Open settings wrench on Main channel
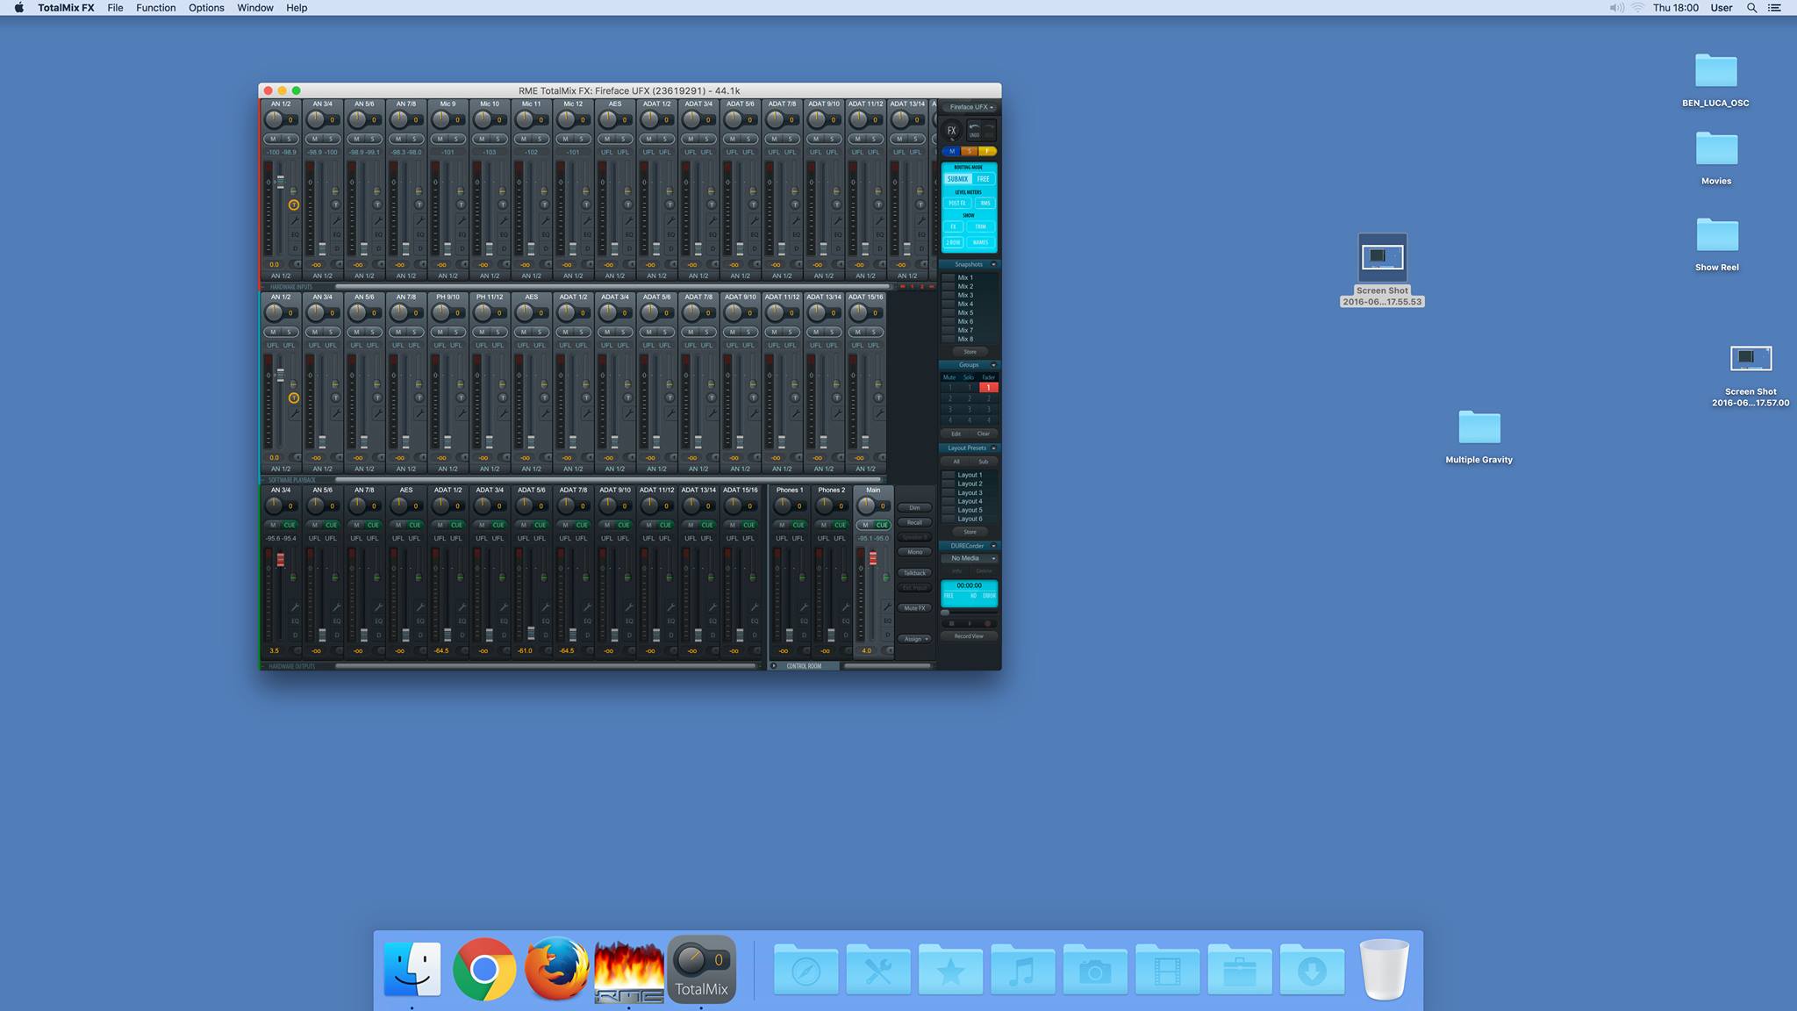Image resolution: width=1797 pixels, height=1011 pixels. (887, 606)
